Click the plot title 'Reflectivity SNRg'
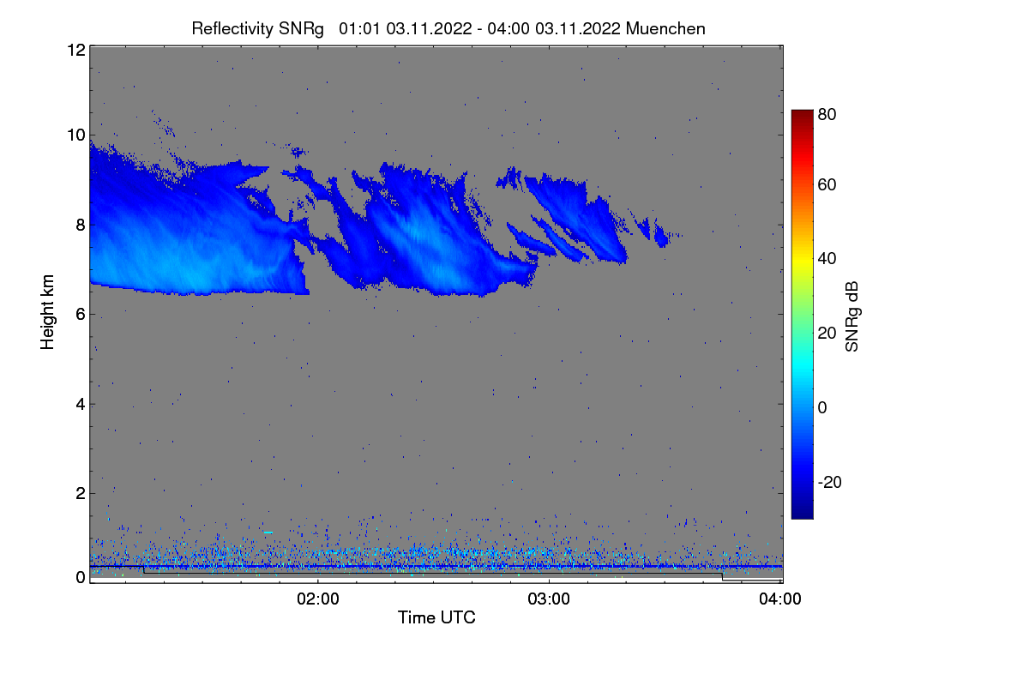 (x=257, y=28)
